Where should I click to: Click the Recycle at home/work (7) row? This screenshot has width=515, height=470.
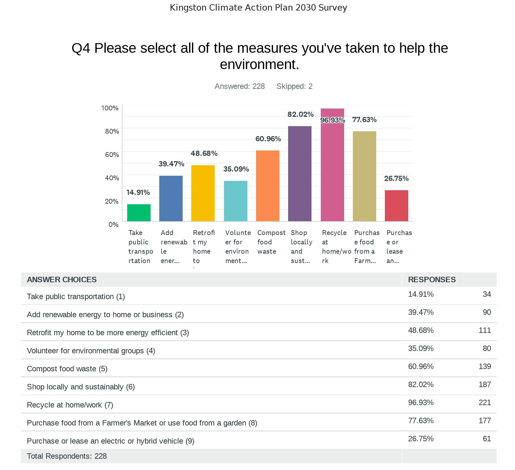(70, 405)
